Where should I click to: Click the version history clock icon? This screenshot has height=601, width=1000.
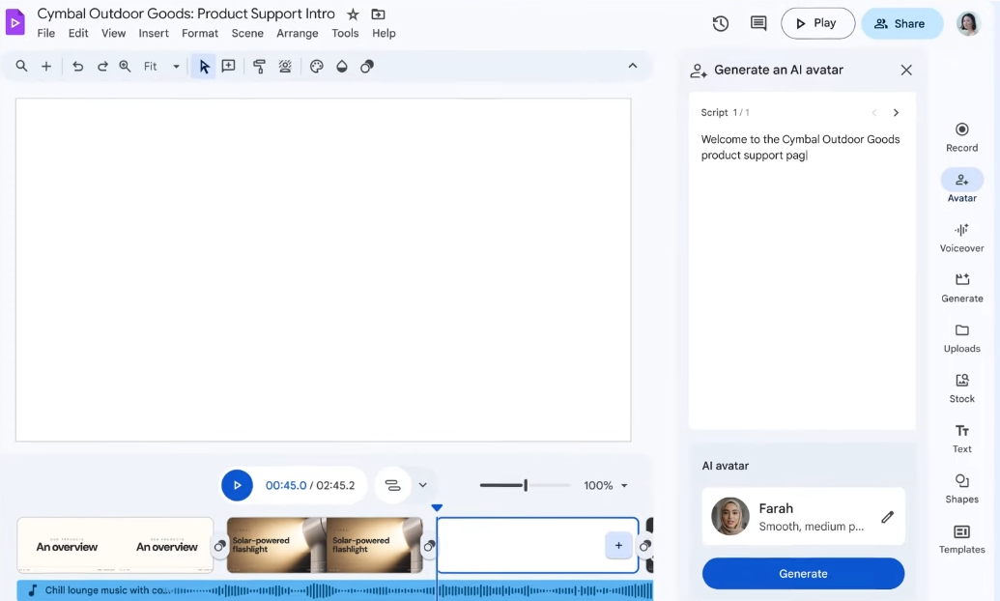click(x=720, y=23)
